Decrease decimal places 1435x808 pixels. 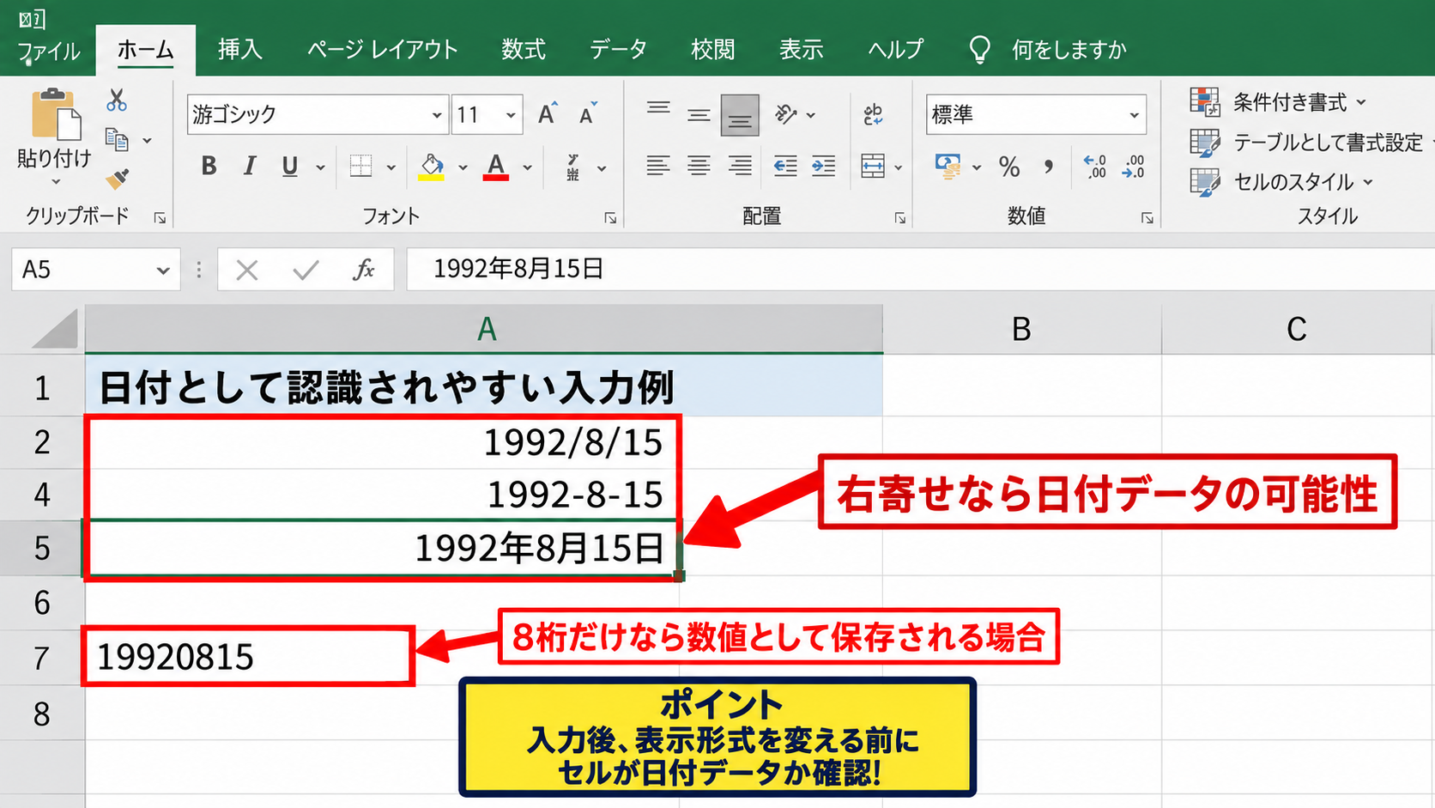pos(1134,167)
